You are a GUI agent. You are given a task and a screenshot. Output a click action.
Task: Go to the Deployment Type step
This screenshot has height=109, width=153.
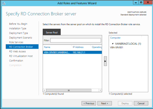19,33
